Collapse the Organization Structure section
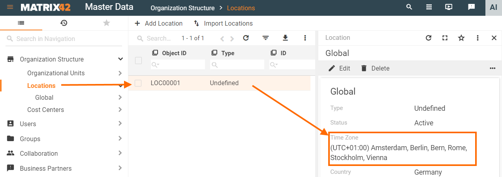 (120, 59)
